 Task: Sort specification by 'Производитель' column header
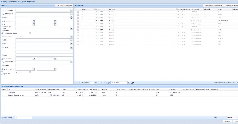click(x=54, y=90)
